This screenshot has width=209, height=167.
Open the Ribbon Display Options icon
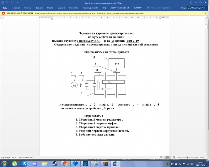click(191, 3)
